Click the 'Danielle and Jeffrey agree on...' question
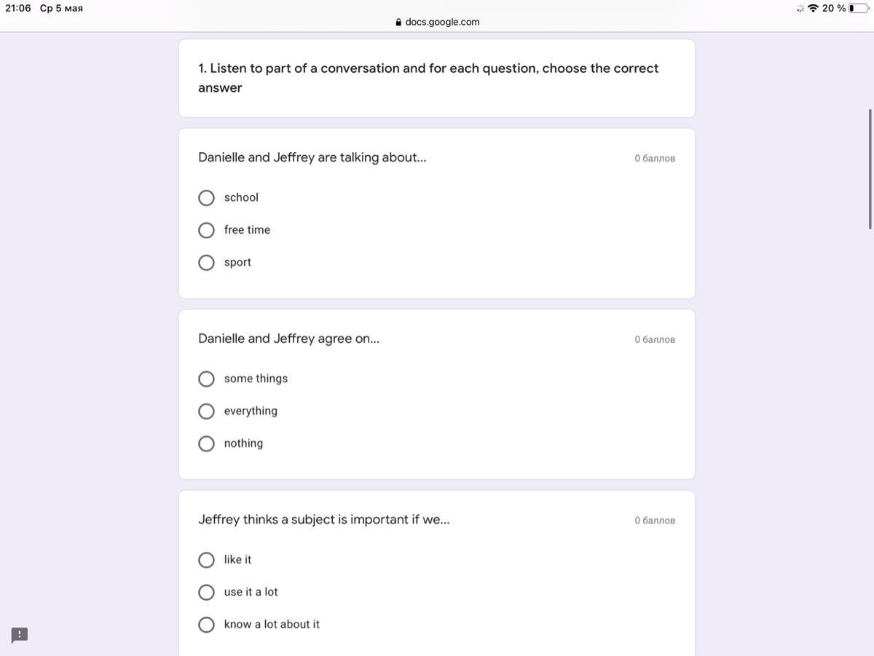The height and width of the screenshot is (656, 874). coord(288,339)
